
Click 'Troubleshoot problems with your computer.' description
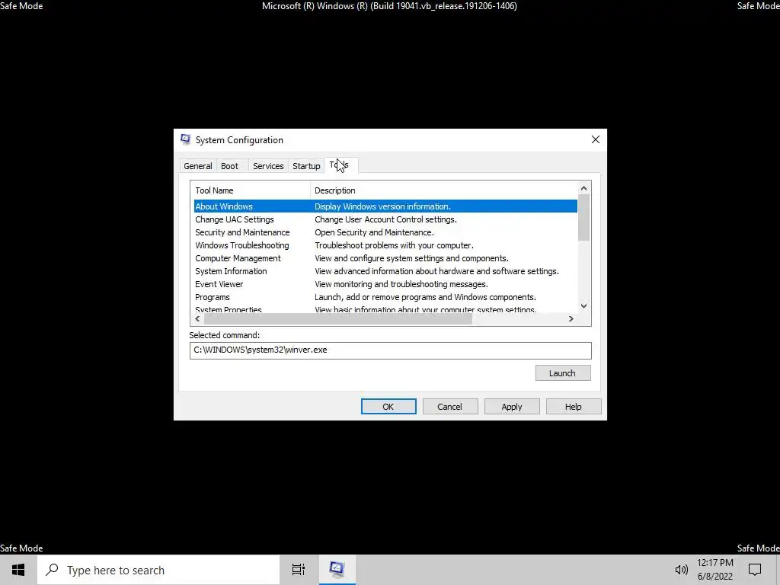point(394,245)
